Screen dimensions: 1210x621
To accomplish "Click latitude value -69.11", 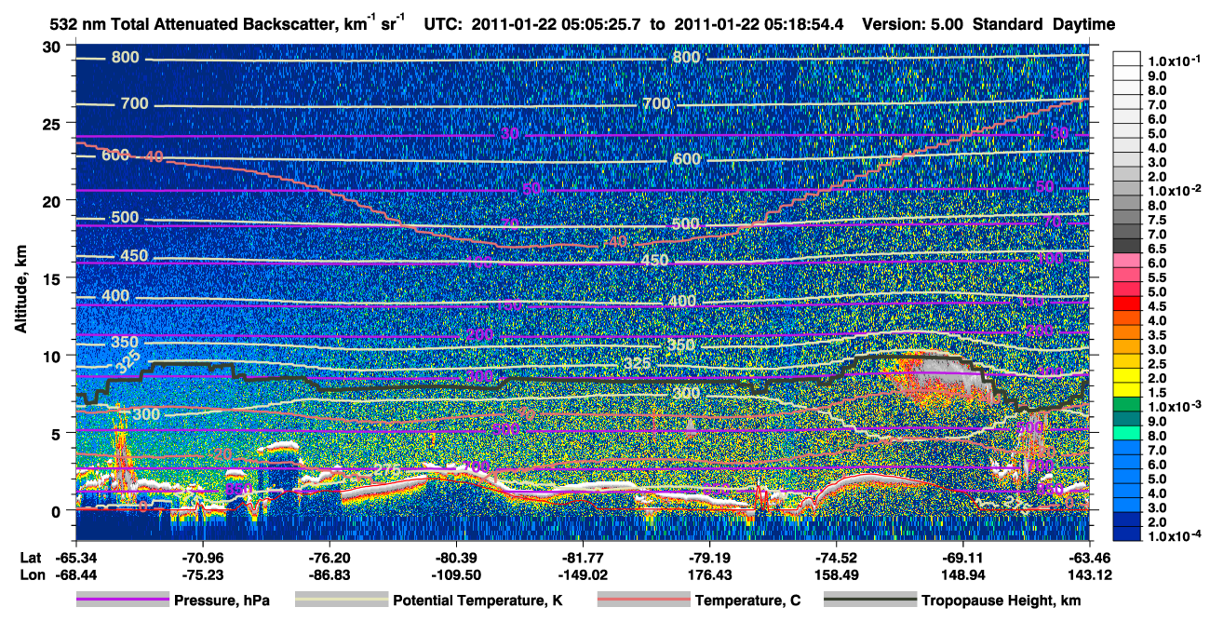I will click(x=964, y=557).
